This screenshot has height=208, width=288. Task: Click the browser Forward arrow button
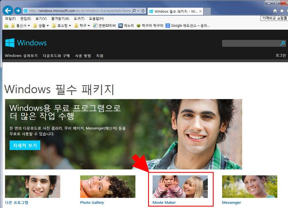click(x=18, y=11)
